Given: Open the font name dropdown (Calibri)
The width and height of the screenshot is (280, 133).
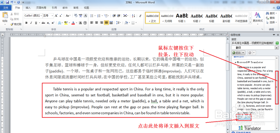Looking at the screenshot, I should [x=41, y=16].
